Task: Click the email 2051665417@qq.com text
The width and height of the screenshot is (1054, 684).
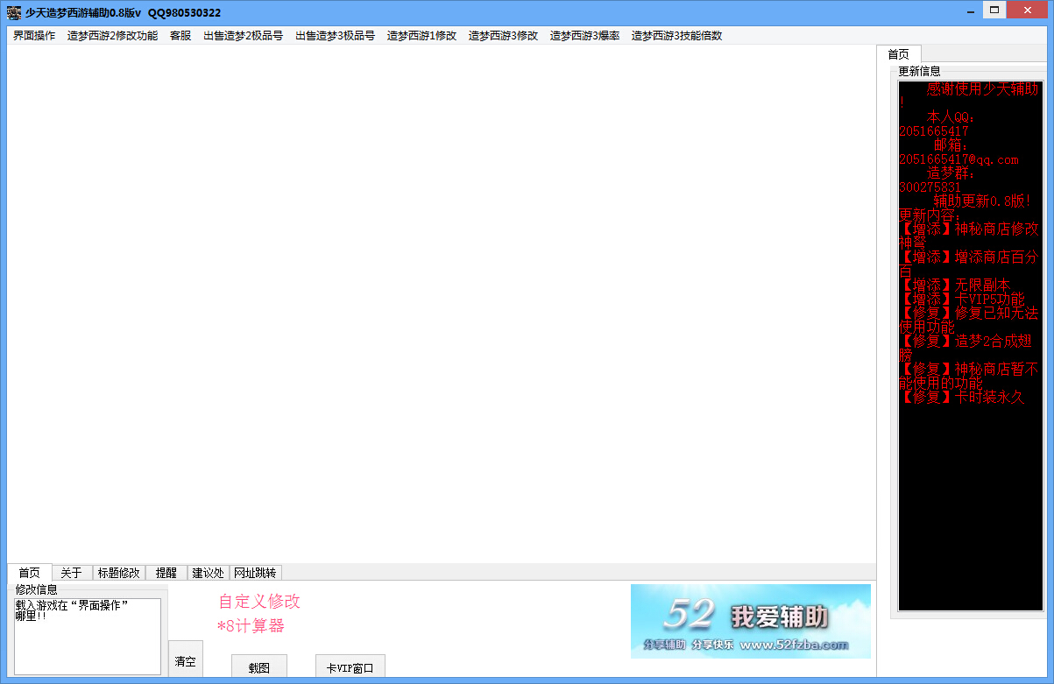Action: [959, 159]
